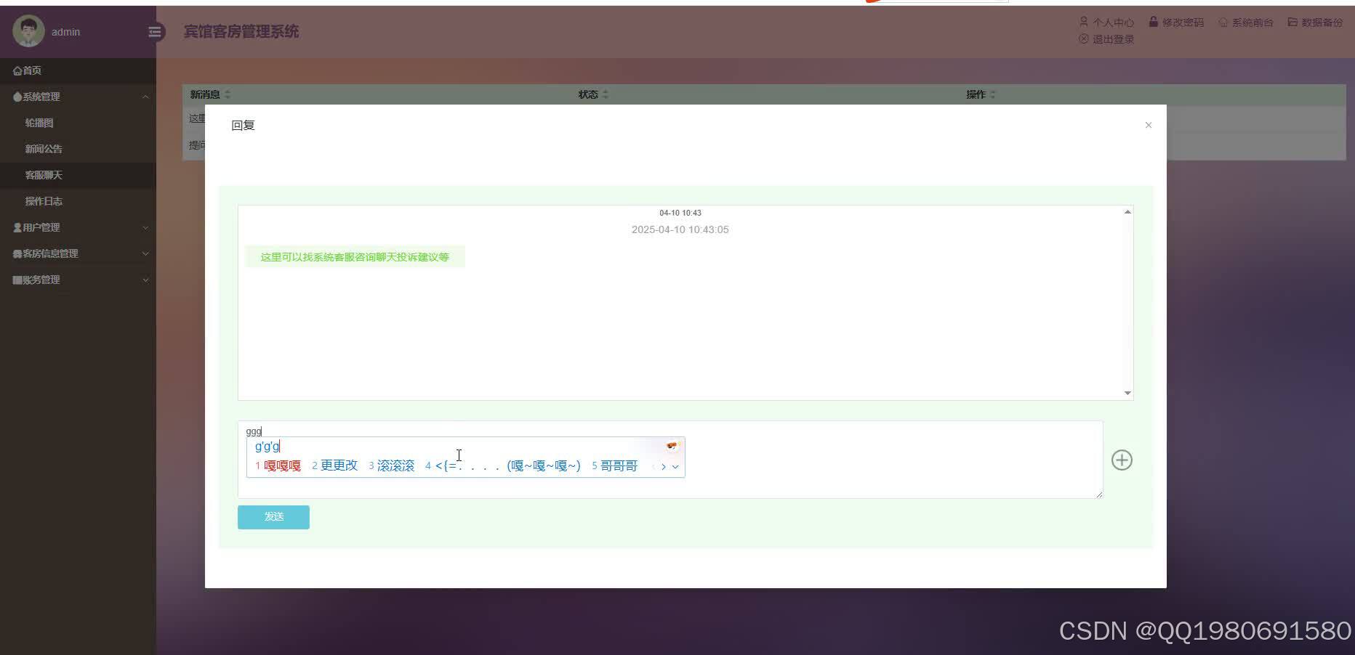The image size is (1355, 655).
Task: Select 客服聊天 menu item
Action: click(x=78, y=175)
